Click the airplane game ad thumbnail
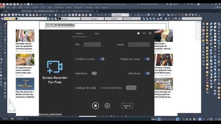This screenshot has width=221, height=124. tap(25, 84)
